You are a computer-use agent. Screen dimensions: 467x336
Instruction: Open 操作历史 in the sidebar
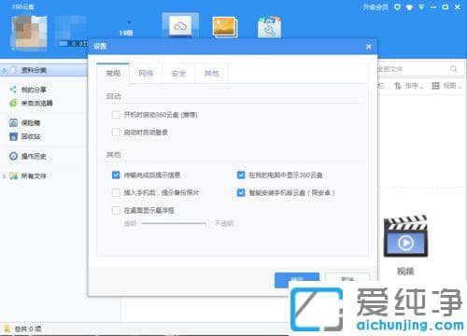point(34,156)
